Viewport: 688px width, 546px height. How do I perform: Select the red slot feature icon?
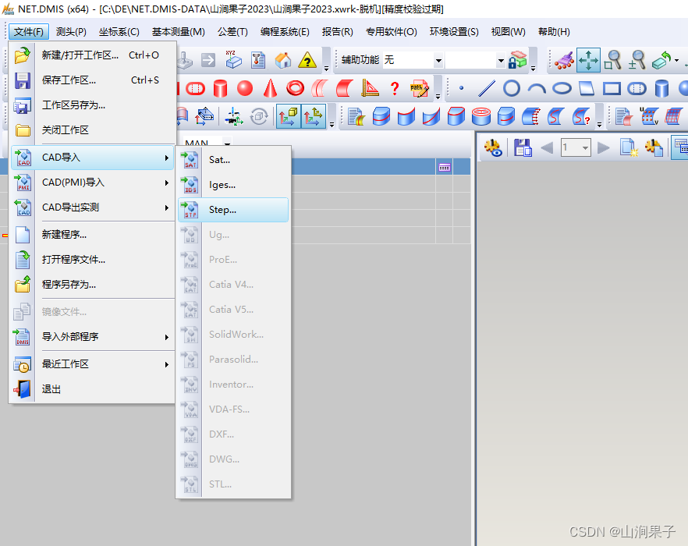(195, 89)
